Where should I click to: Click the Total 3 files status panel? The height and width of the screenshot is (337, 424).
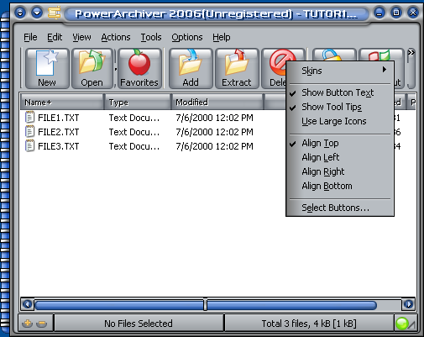coord(309,324)
